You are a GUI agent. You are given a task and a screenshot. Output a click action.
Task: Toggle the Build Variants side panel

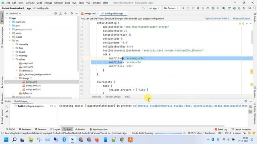click(x=2, y=116)
